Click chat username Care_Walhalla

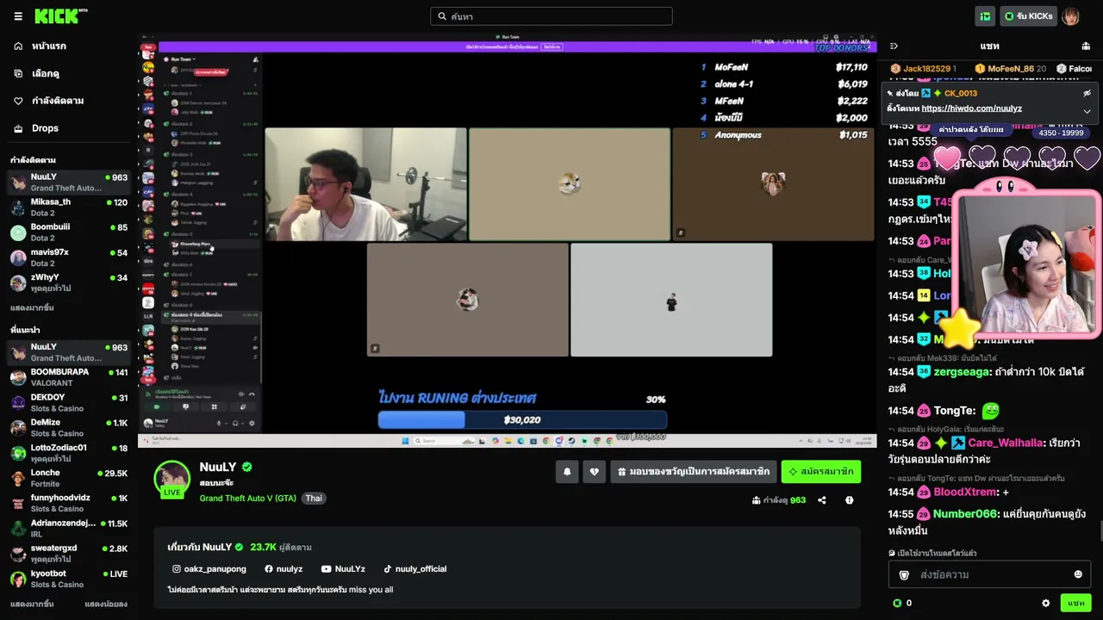(1005, 443)
